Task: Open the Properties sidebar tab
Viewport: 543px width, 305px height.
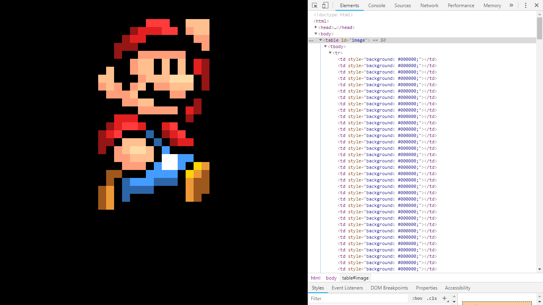Action: pyautogui.click(x=427, y=288)
